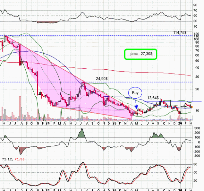Select the green pmc...27,30$ box
This screenshot has width=204, height=191.
(141, 54)
